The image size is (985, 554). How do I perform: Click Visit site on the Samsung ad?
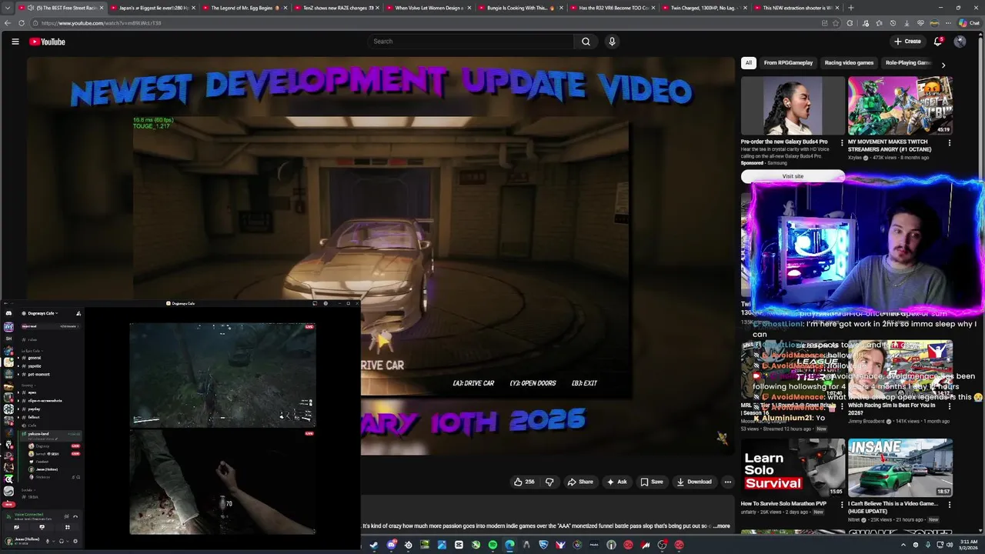793,176
